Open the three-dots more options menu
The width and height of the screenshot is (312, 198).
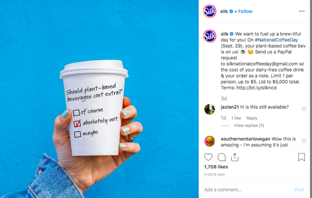(x=302, y=11)
